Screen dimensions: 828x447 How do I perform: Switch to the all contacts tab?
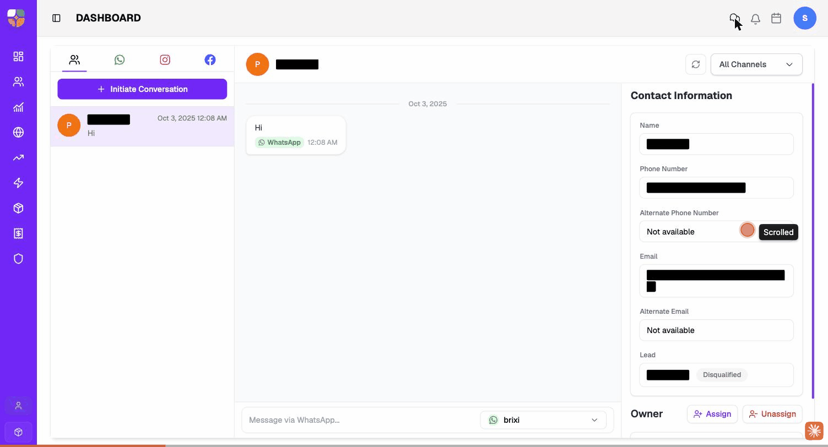pos(74,60)
